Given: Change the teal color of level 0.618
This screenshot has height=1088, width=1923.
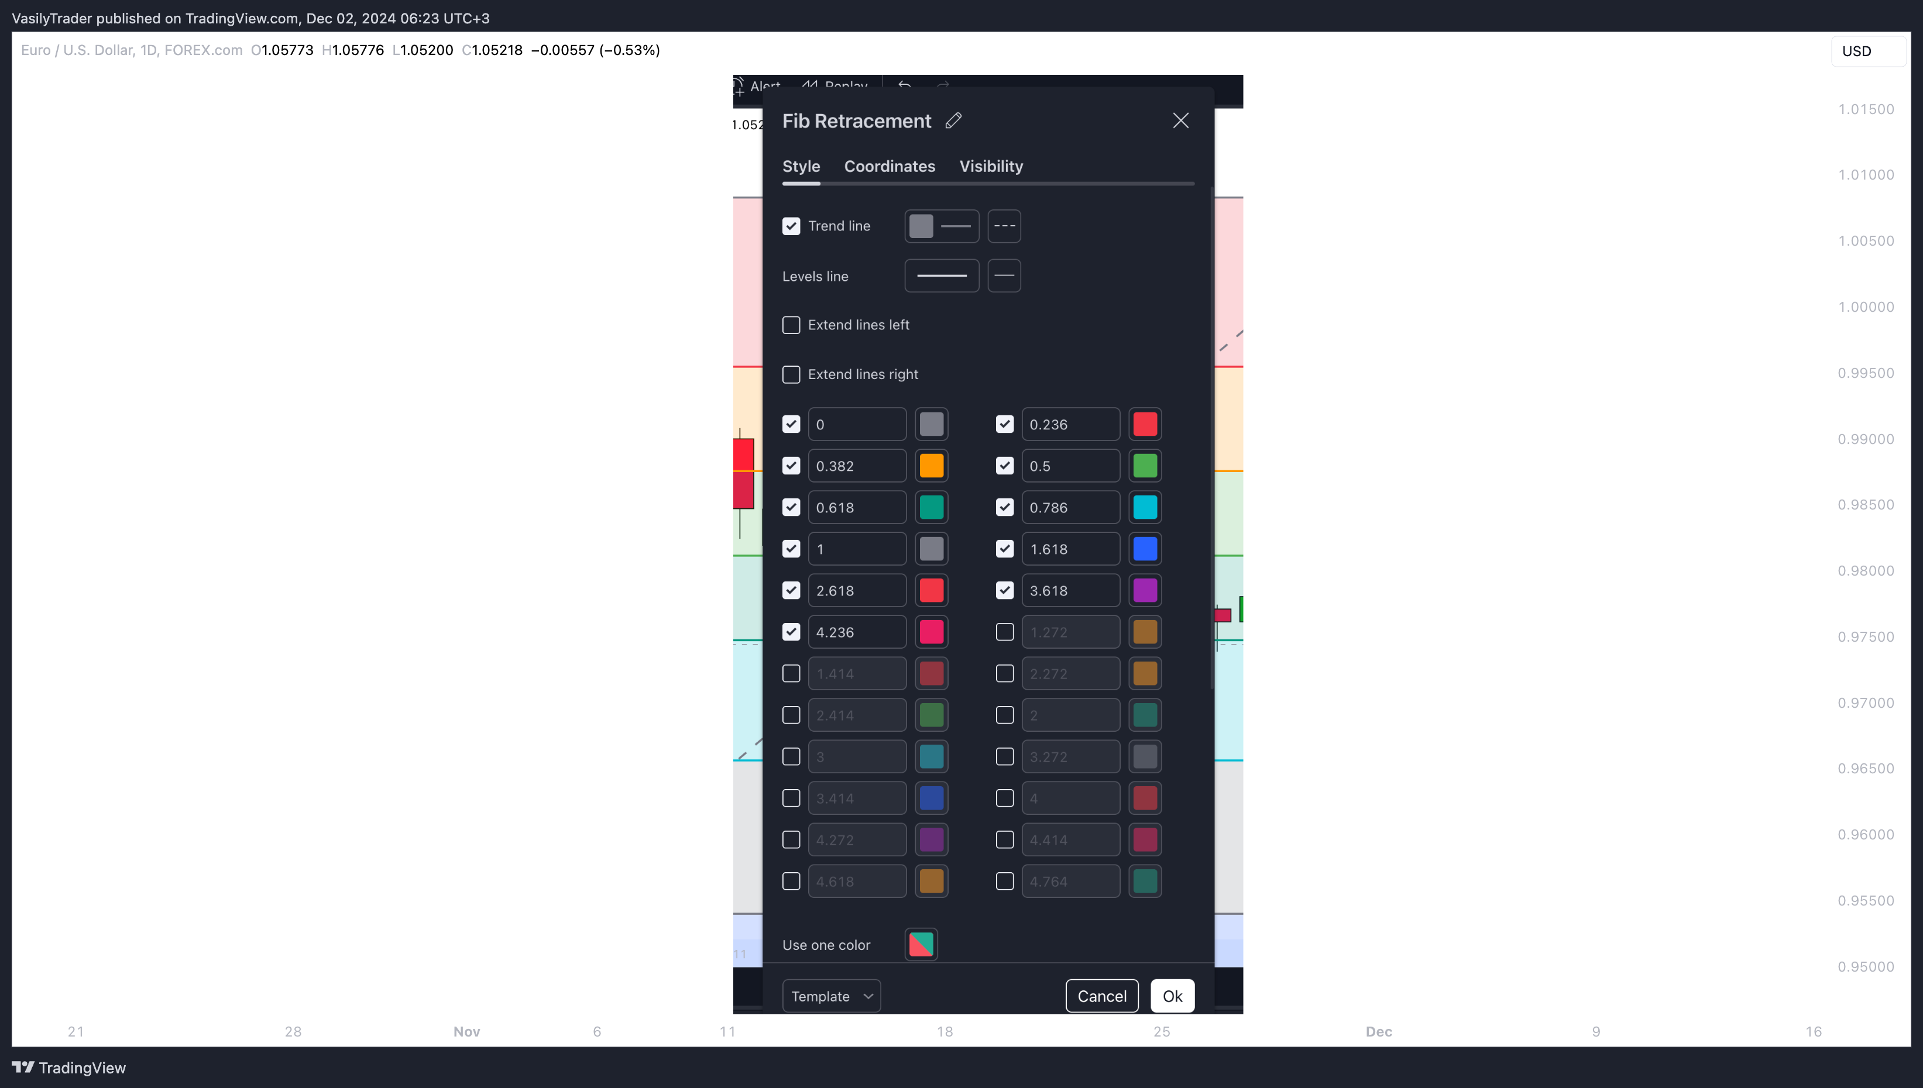Looking at the screenshot, I should point(931,507).
